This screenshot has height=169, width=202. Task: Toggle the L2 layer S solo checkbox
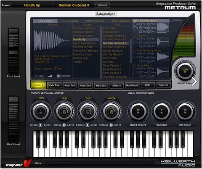[135, 58]
